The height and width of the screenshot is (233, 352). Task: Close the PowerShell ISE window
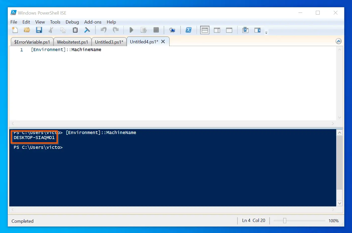click(335, 13)
